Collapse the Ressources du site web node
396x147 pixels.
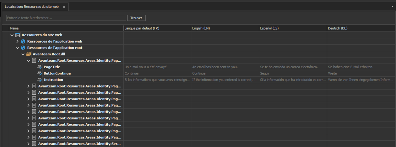click(x=12, y=35)
